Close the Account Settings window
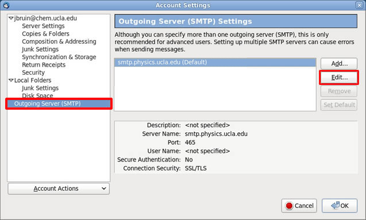The height and width of the screenshot is (220, 366). pos(359,5)
